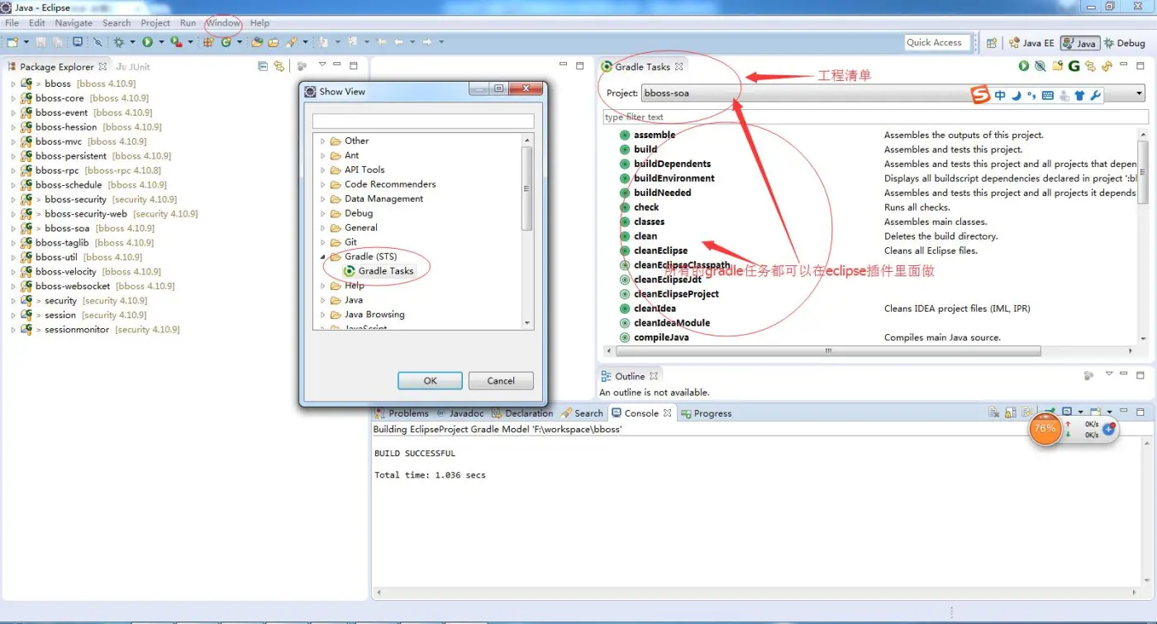The width and height of the screenshot is (1157, 624).
Task: Click the Sogou input method S logo
Action: (x=980, y=95)
